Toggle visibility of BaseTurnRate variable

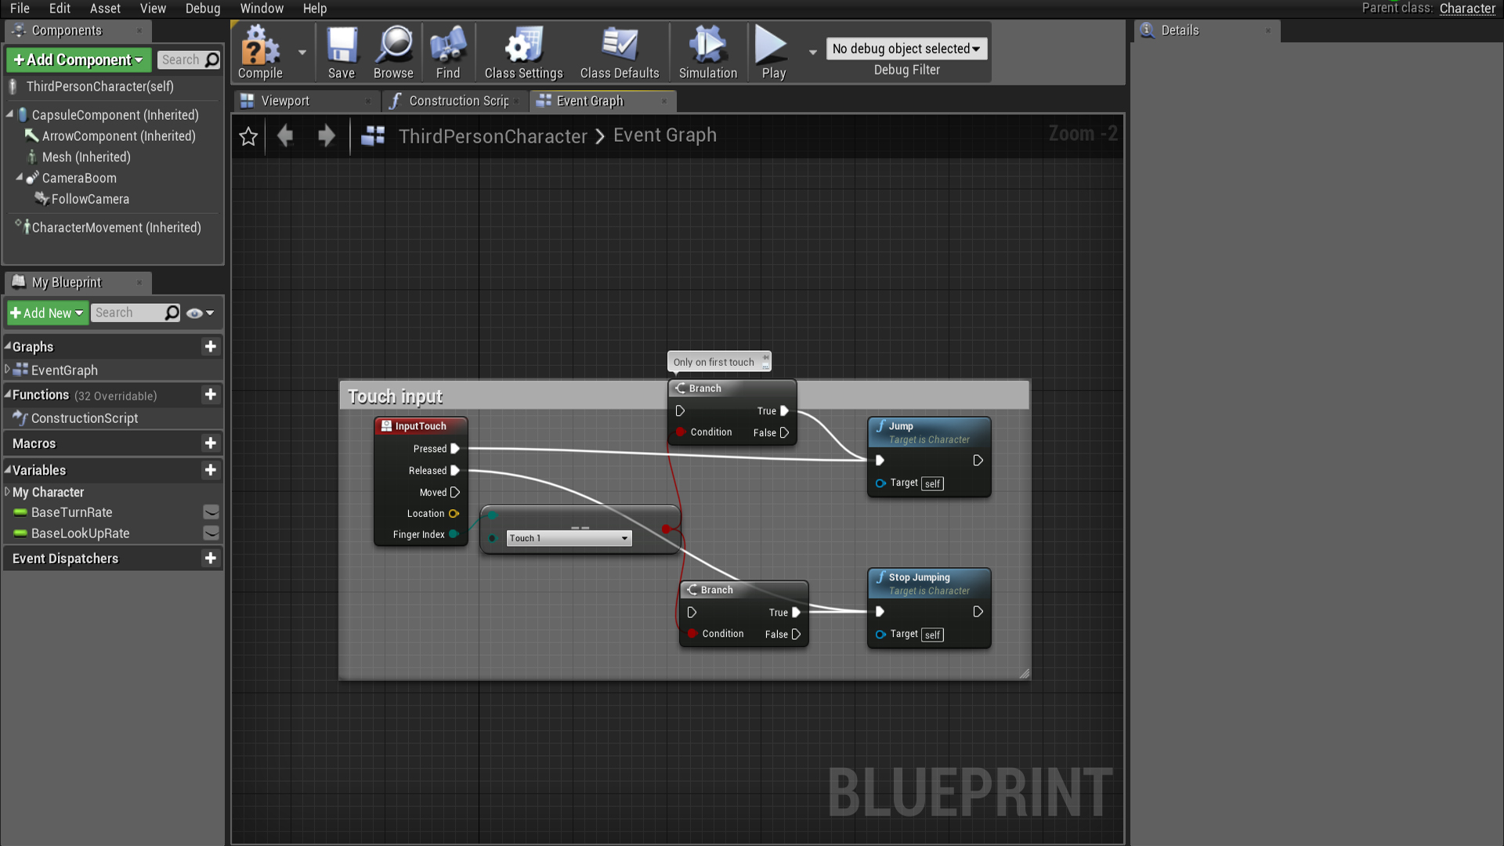(x=211, y=512)
